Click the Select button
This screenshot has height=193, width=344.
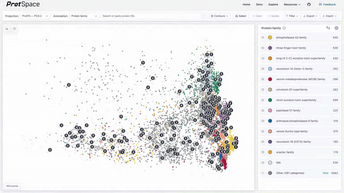point(241,16)
